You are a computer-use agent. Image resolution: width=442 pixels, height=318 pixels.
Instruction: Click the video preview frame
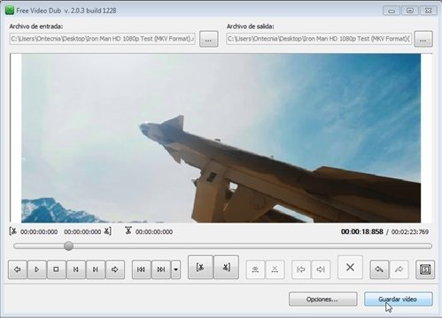click(221, 138)
